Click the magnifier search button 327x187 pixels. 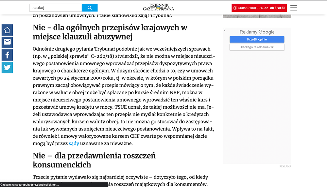[90, 8]
